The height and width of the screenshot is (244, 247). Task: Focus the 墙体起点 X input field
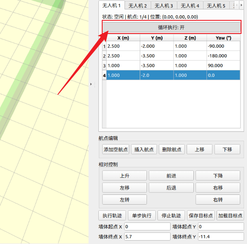[147, 227]
